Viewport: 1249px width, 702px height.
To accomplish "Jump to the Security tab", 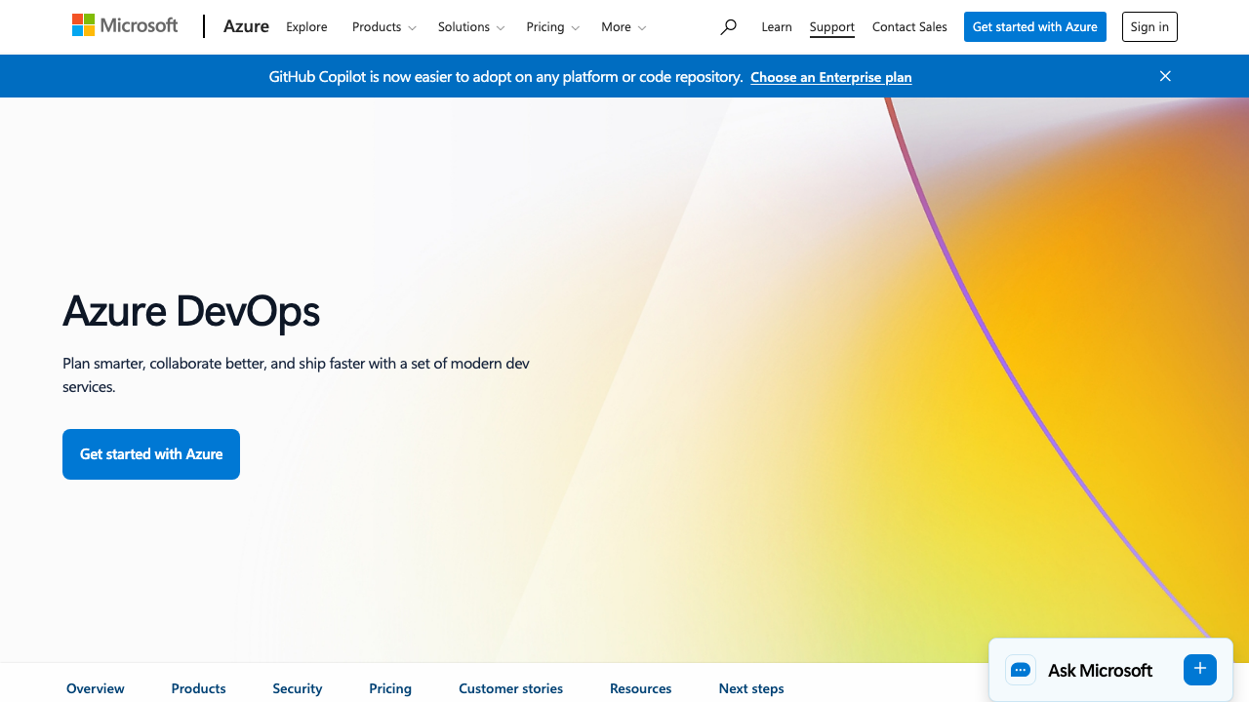I will point(298,688).
